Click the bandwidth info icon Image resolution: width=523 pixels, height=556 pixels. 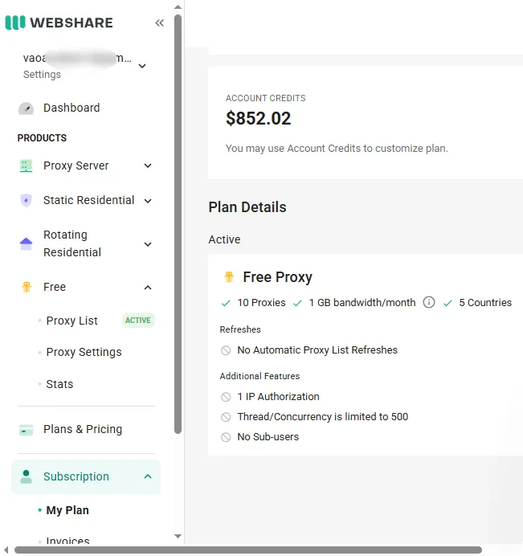429,302
